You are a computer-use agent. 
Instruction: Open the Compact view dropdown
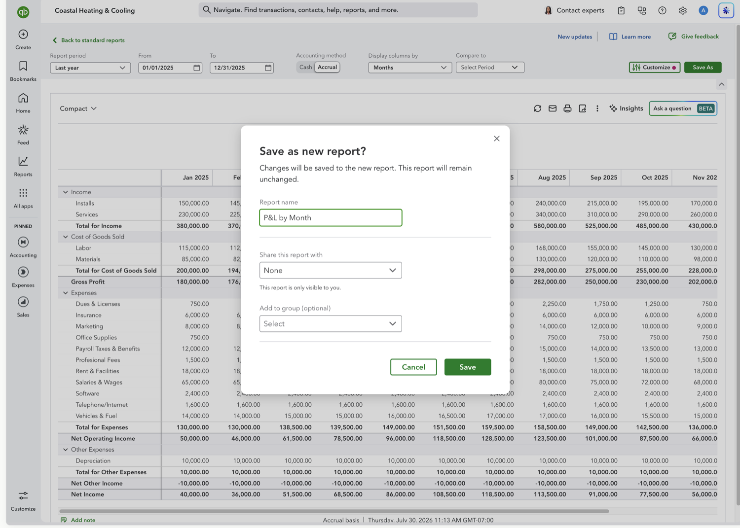[x=78, y=108]
